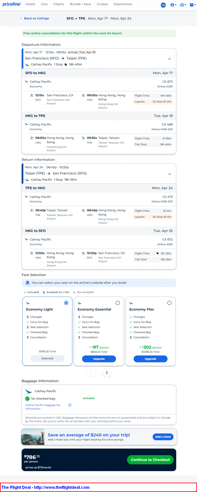Click the seat icon in the fare selection notice
This screenshot has width=197, height=492.
click(27, 283)
